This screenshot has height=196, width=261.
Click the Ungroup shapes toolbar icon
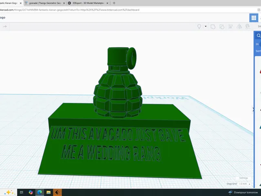(x=222, y=27)
